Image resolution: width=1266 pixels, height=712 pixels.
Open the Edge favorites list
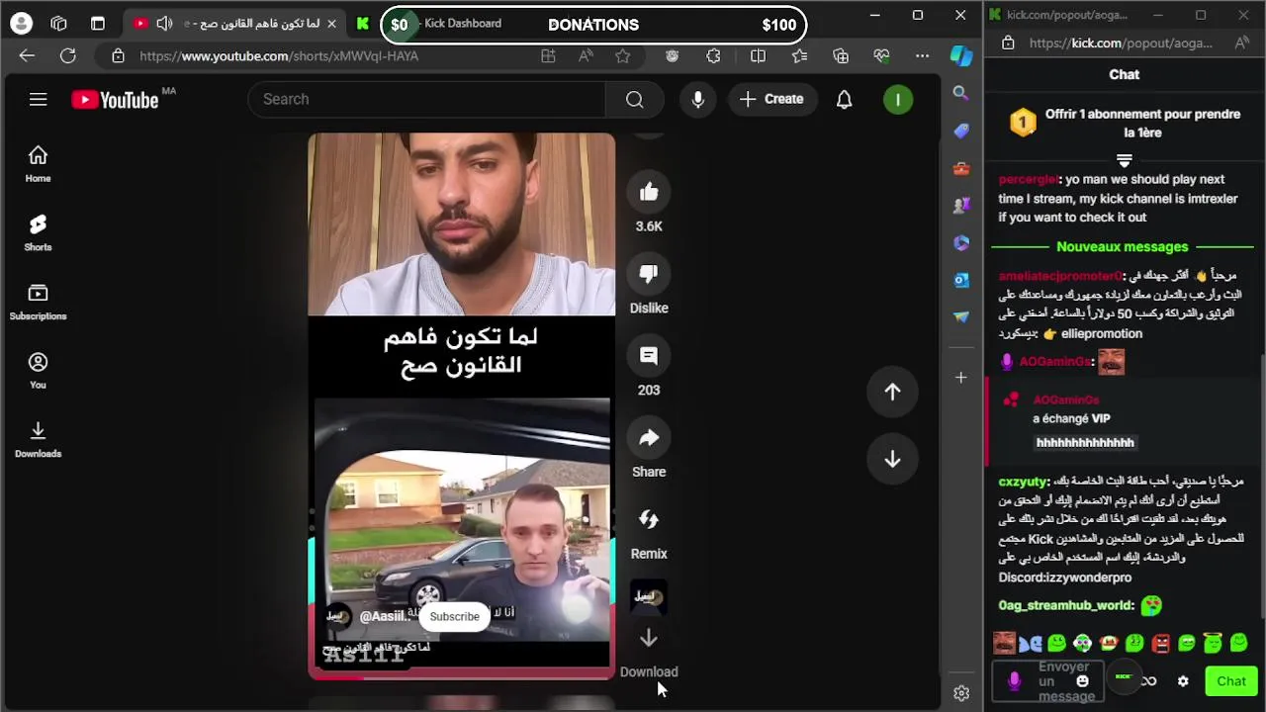799,56
